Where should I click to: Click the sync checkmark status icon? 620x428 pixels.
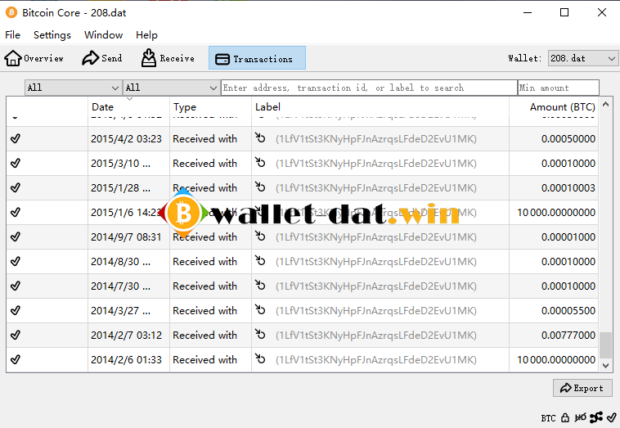tap(612, 417)
